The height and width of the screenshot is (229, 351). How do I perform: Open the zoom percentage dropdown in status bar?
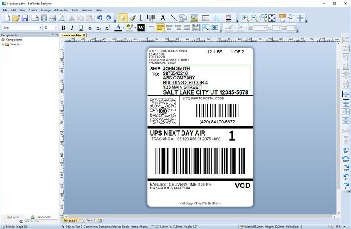click(x=344, y=227)
